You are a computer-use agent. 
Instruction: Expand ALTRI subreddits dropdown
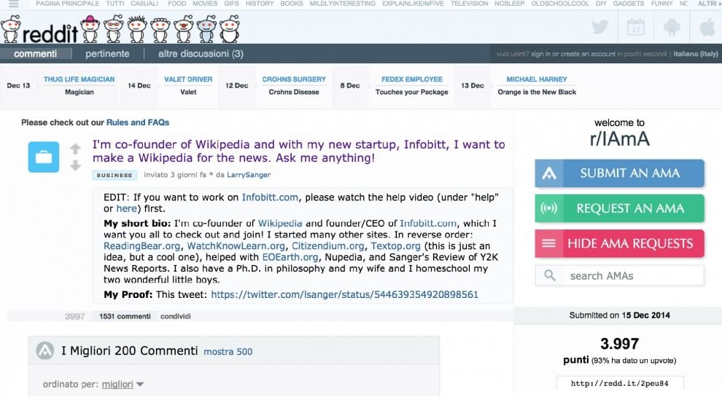click(709, 4)
